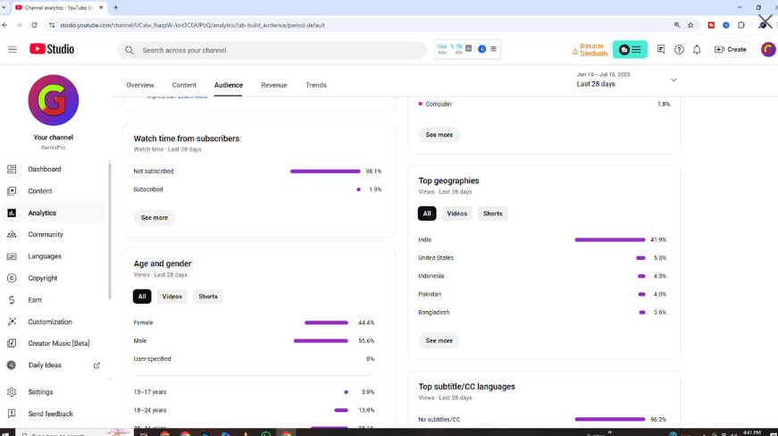Click the Copyright icon in sidebar
Screen dimensions: 778x436
point(12,278)
